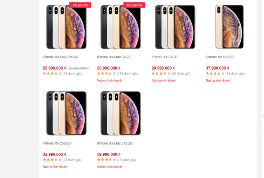Open the iPhone Xs Max 256GB product image
The height and width of the screenshot is (178, 264).
[x=66, y=27]
